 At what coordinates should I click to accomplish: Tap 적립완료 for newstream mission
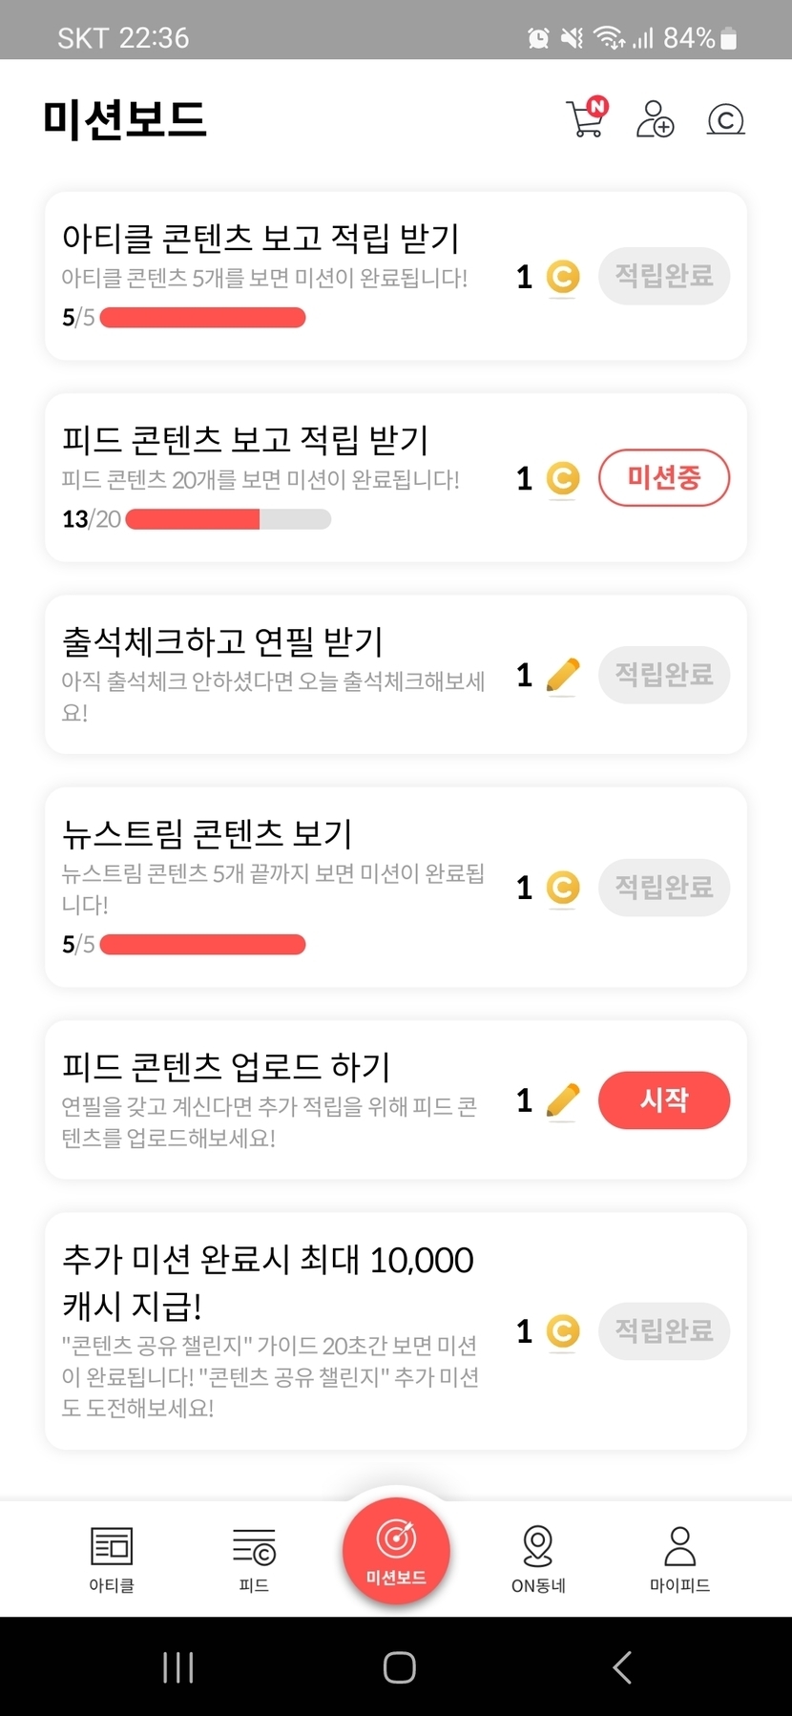(x=664, y=888)
